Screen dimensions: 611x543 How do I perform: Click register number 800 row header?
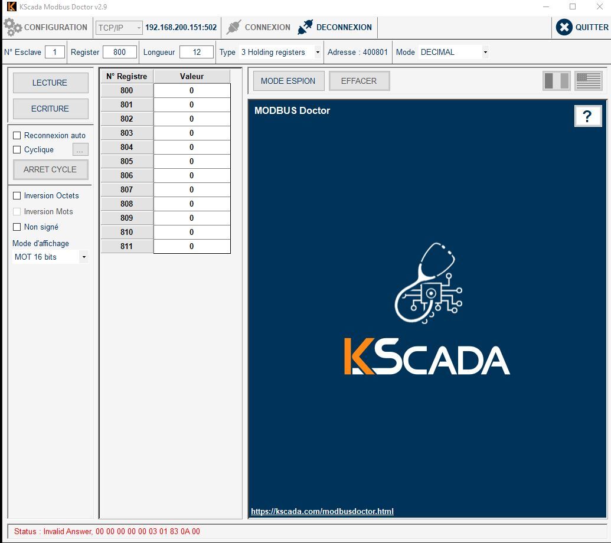[x=127, y=90]
